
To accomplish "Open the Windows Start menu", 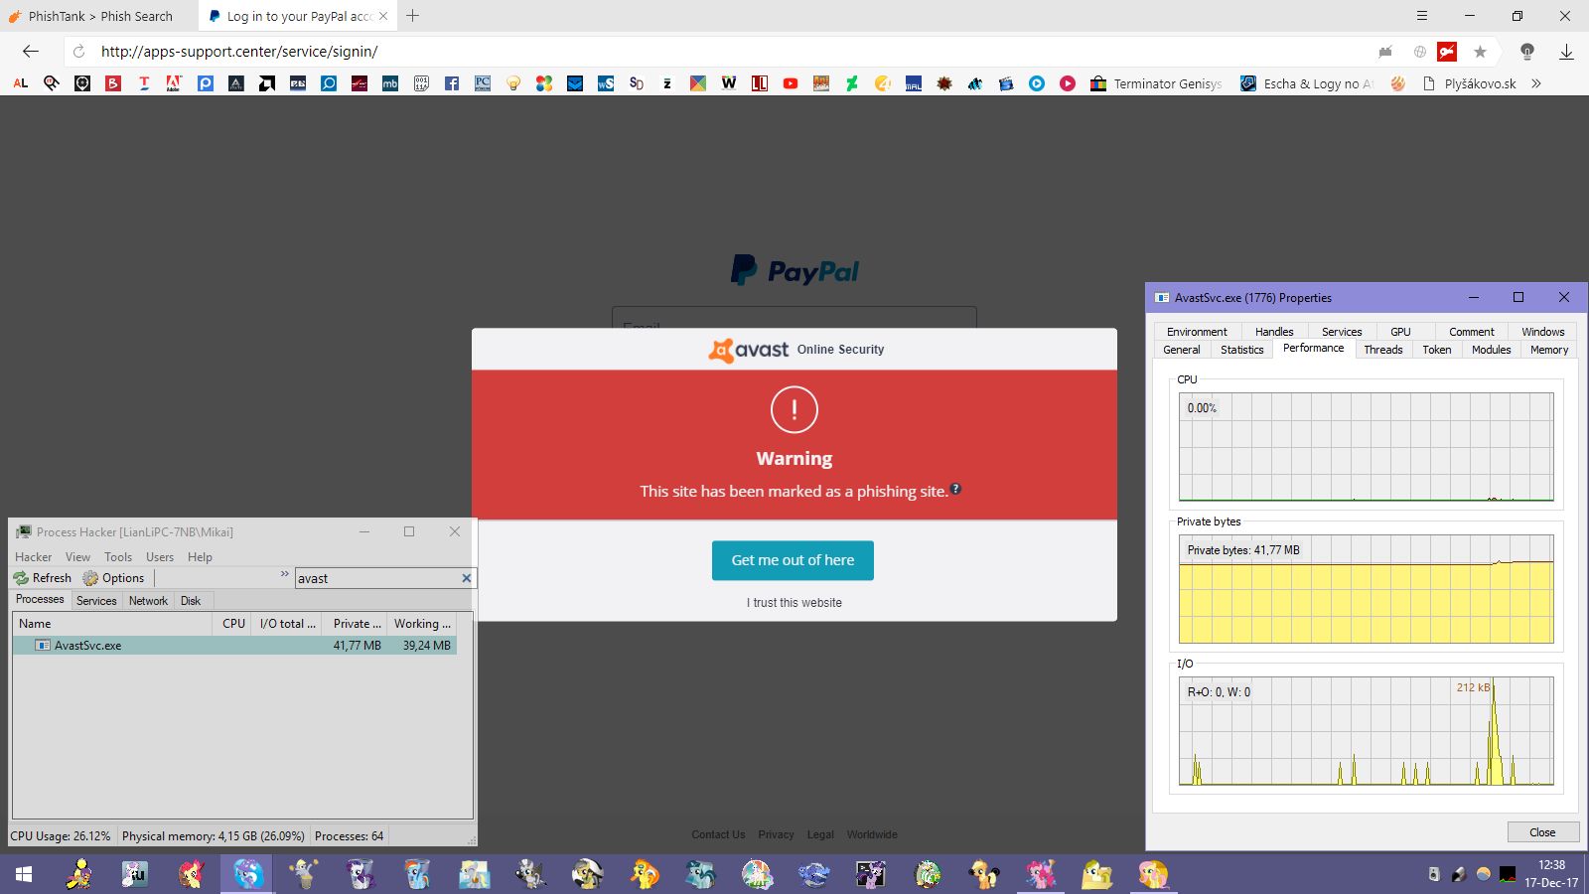I will click(24, 874).
